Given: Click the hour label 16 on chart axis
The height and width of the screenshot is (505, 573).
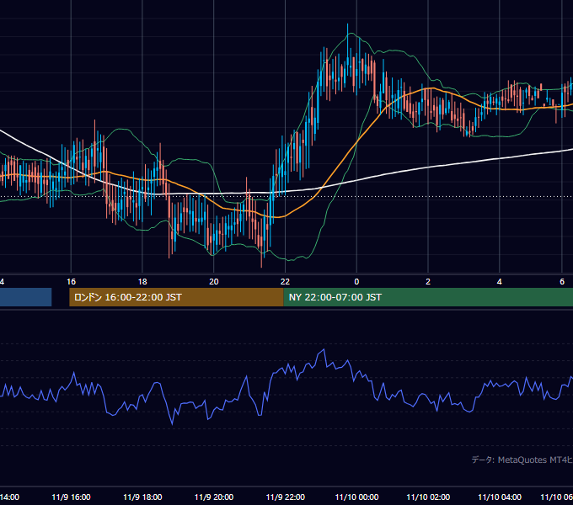Looking at the screenshot, I should [72, 282].
